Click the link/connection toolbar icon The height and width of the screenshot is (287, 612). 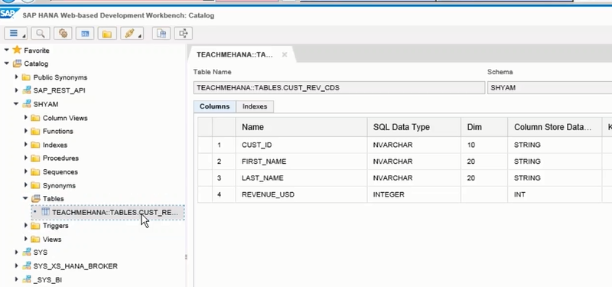pyautogui.click(x=132, y=33)
